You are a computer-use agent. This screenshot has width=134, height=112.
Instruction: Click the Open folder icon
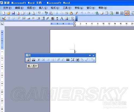pos(9,13)
